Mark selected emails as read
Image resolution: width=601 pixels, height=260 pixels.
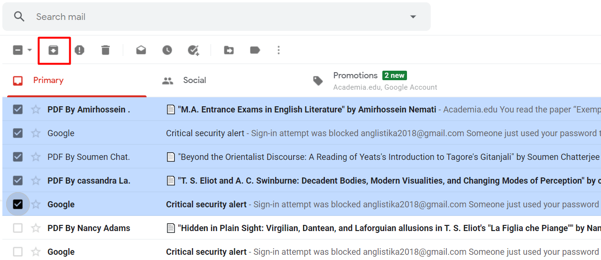141,50
